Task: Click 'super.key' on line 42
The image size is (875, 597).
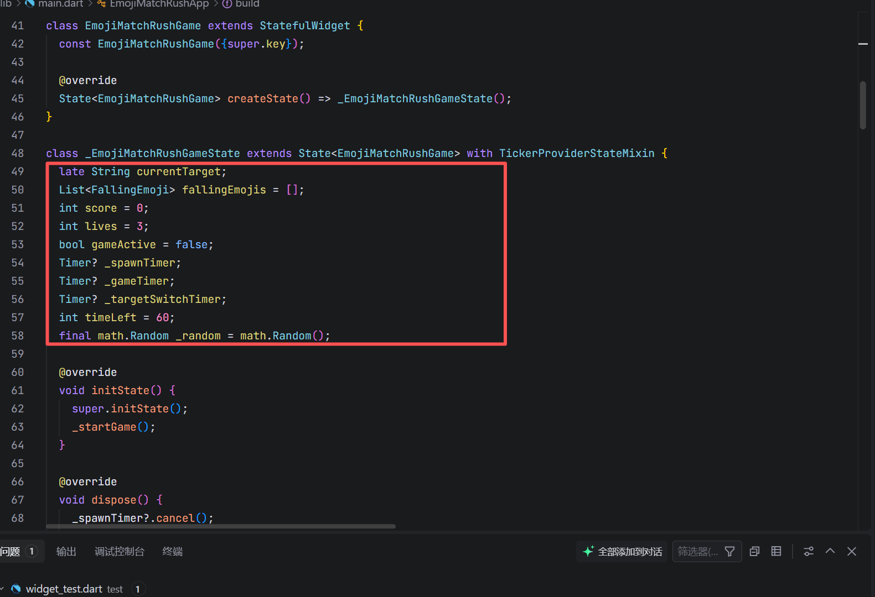Action: point(256,44)
